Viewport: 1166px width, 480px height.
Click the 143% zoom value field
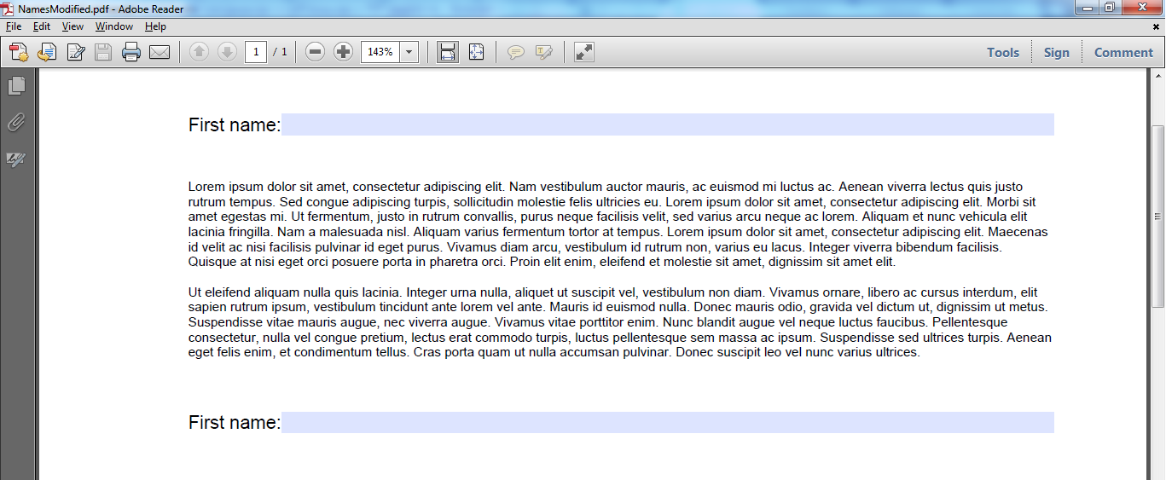click(x=380, y=52)
